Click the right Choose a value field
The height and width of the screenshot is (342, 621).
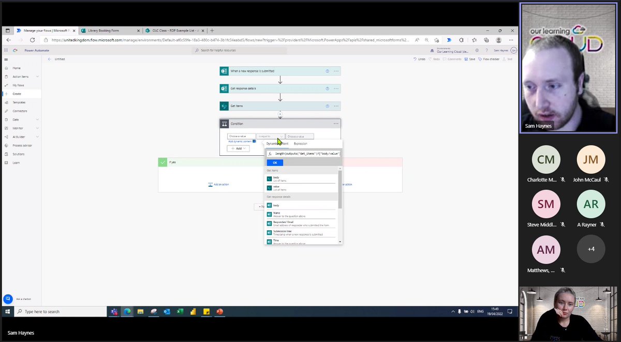pos(300,137)
